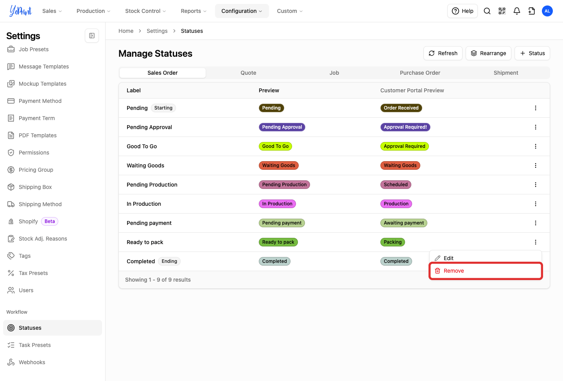The height and width of the screenshot is (381, 563).
Task: Go to Home breadcrumb link
Action: 126,31
